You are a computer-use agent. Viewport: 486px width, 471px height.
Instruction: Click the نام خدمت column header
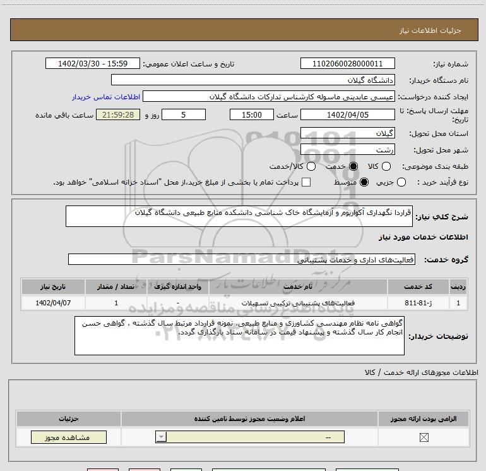coord(298,286)
